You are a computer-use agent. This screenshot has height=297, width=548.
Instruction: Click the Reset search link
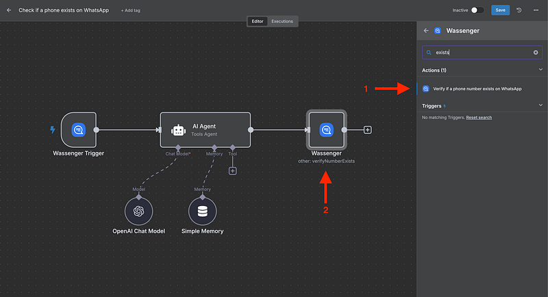[479, 118]
